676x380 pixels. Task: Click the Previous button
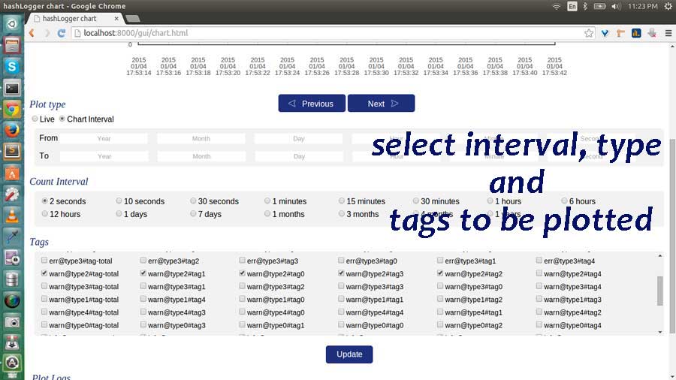point(311,104)
